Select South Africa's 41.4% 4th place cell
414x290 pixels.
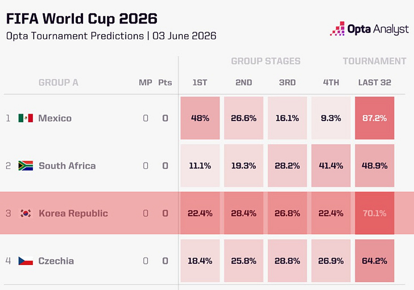pyautogui.click(x=331, y=166)
